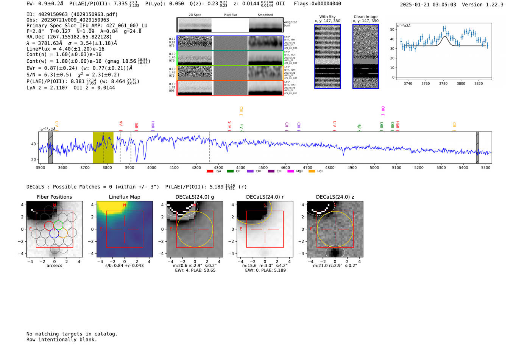
Task: Click the Hβ line marker above the spectrum
Action: pos(359,128)
